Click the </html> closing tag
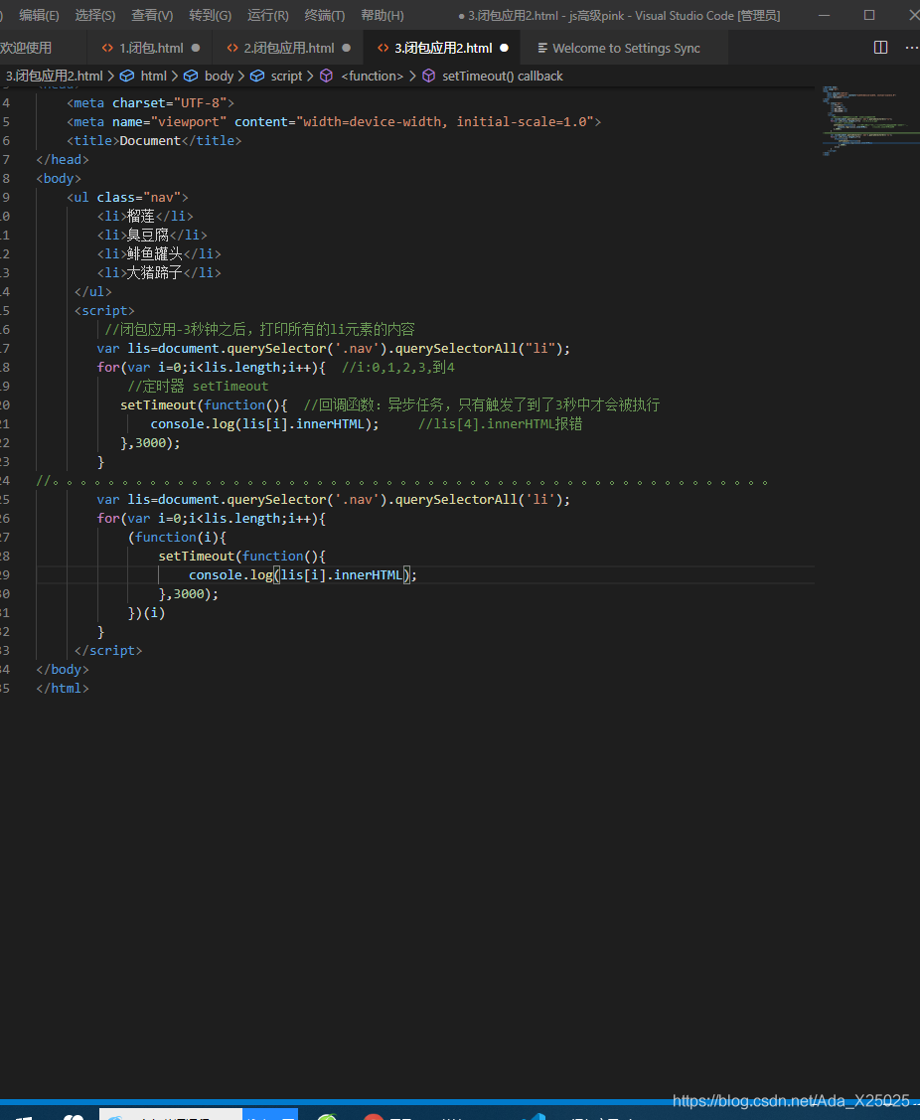The height and width of the screenshot is (1120, 920). 63,689
